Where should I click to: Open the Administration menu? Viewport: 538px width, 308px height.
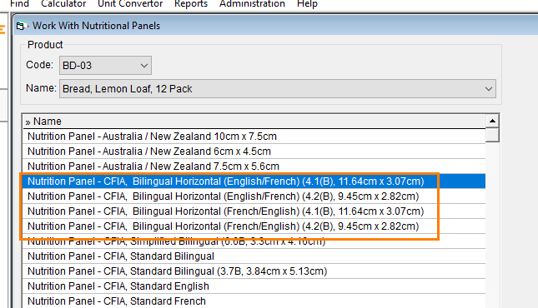tap(252, 4)
